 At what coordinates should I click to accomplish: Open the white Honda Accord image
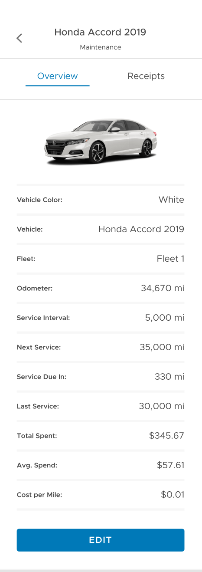click(101, 141)
